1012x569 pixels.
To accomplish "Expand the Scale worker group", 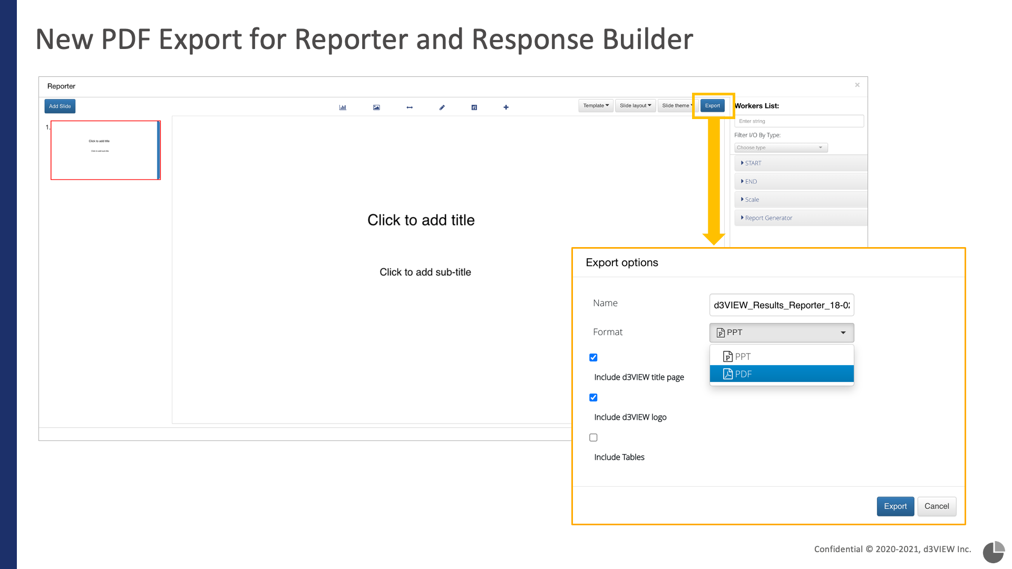I will point(801,200).
